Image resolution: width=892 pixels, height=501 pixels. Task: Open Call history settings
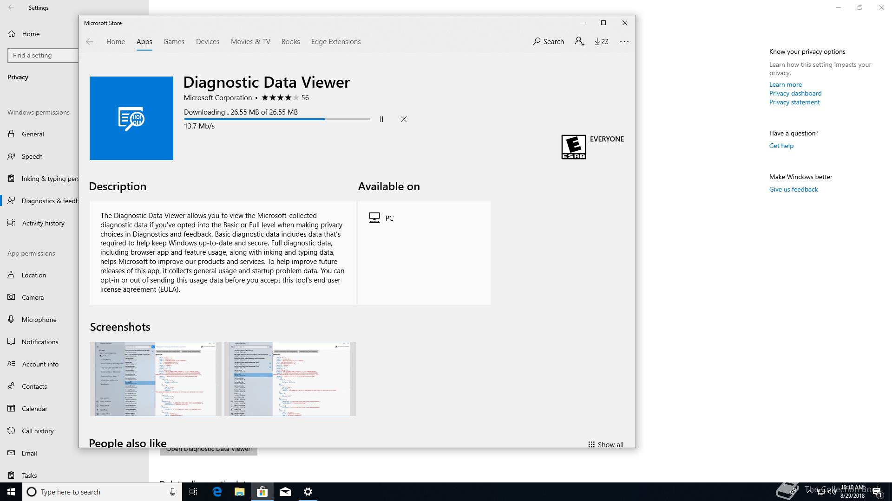(39, 431)
